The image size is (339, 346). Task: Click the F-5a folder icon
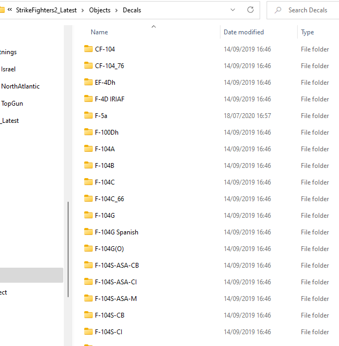(x=89, y=115)
